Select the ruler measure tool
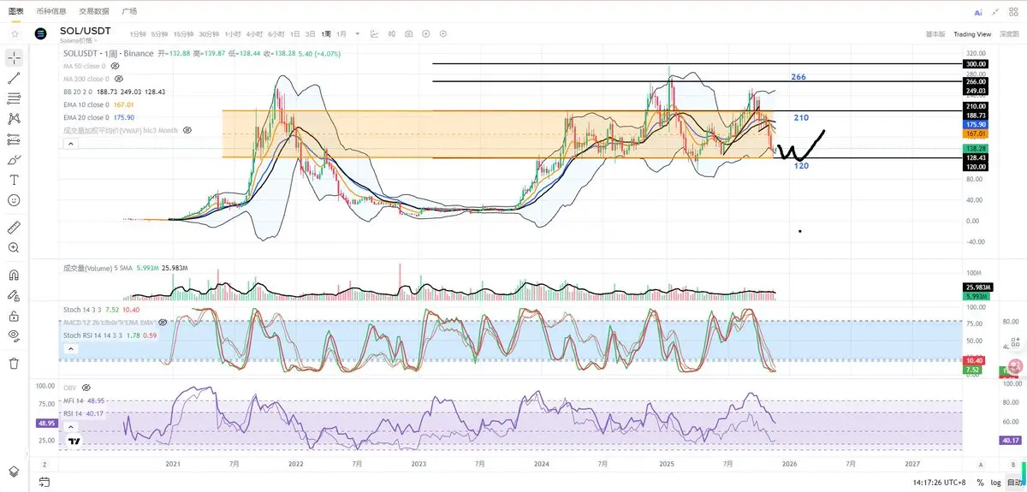 coord(14,228)
